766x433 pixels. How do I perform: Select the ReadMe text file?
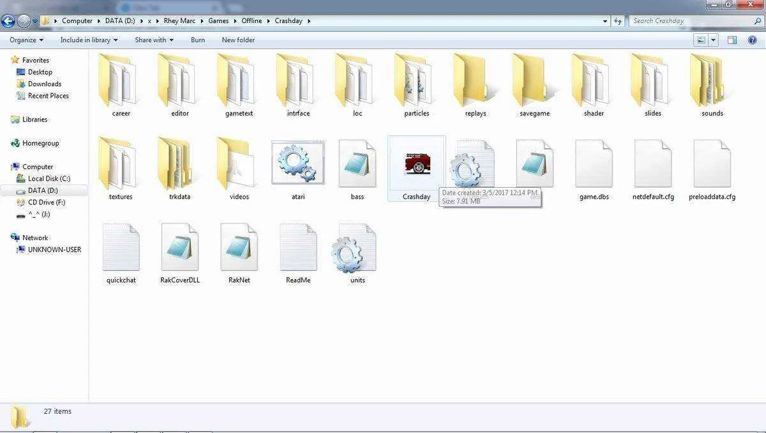298,252
